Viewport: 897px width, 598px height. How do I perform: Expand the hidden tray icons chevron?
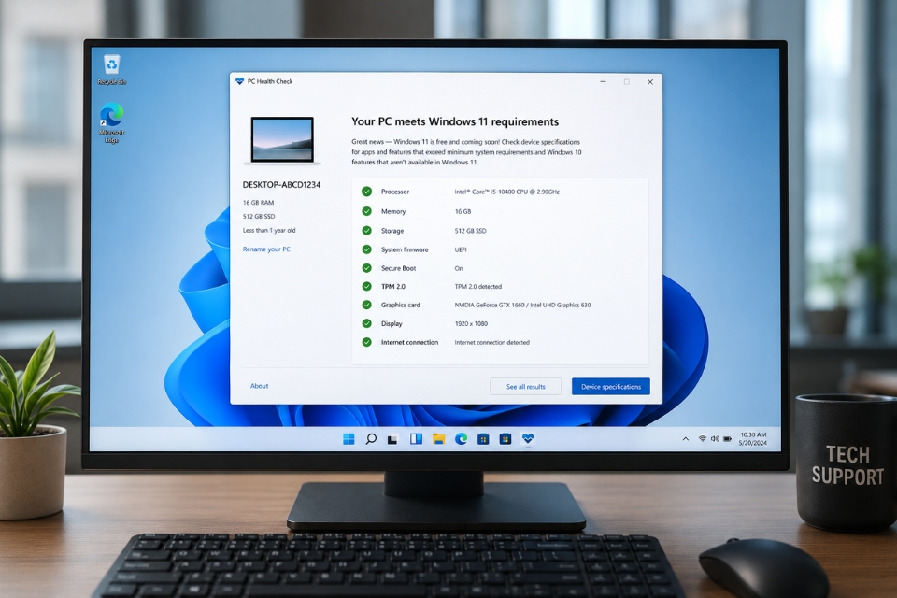pyautogui.click(x=685, y=439)
